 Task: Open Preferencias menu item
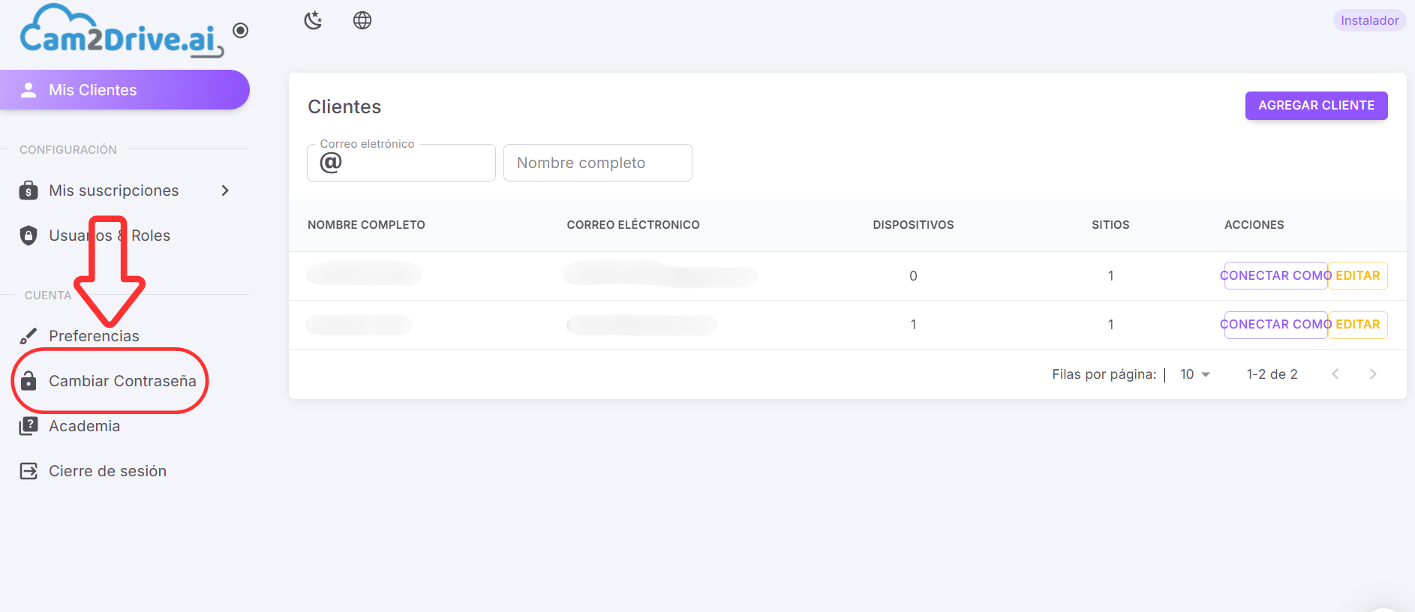click(x=125, y=336)
